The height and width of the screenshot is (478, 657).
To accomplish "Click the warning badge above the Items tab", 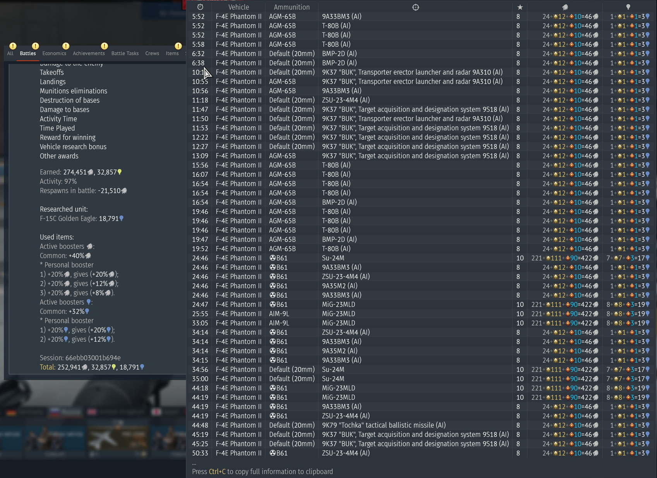I will click(x=178, y=46).
